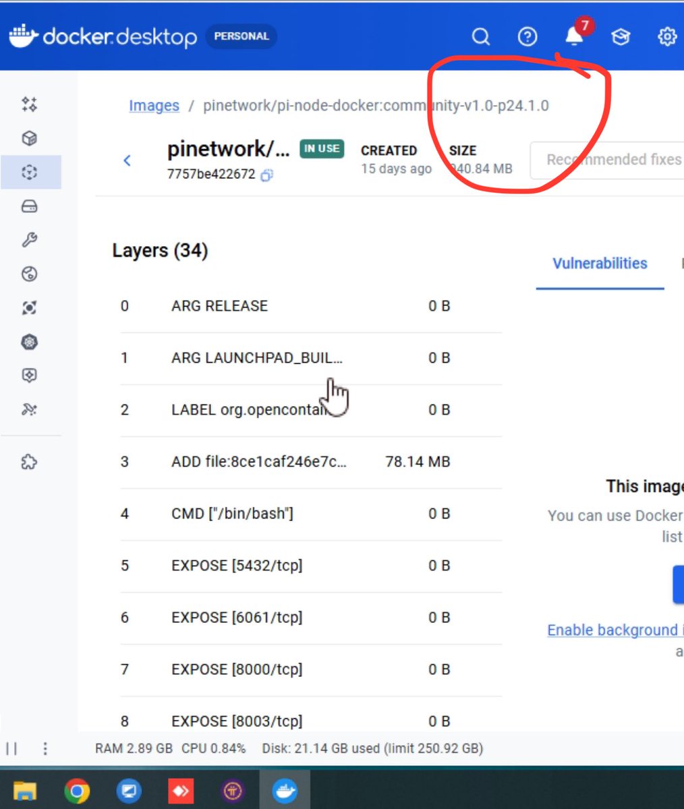Click the Enable background link
Viewport: 684px width, 809px height.
tap(615, 630)
